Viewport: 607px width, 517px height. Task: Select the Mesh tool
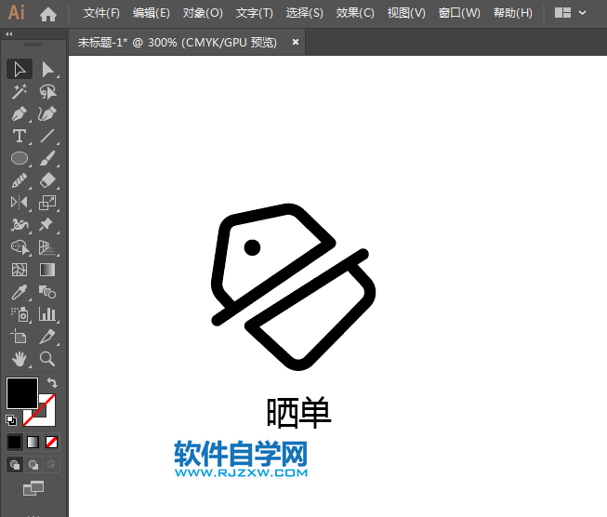pos(20,270)
